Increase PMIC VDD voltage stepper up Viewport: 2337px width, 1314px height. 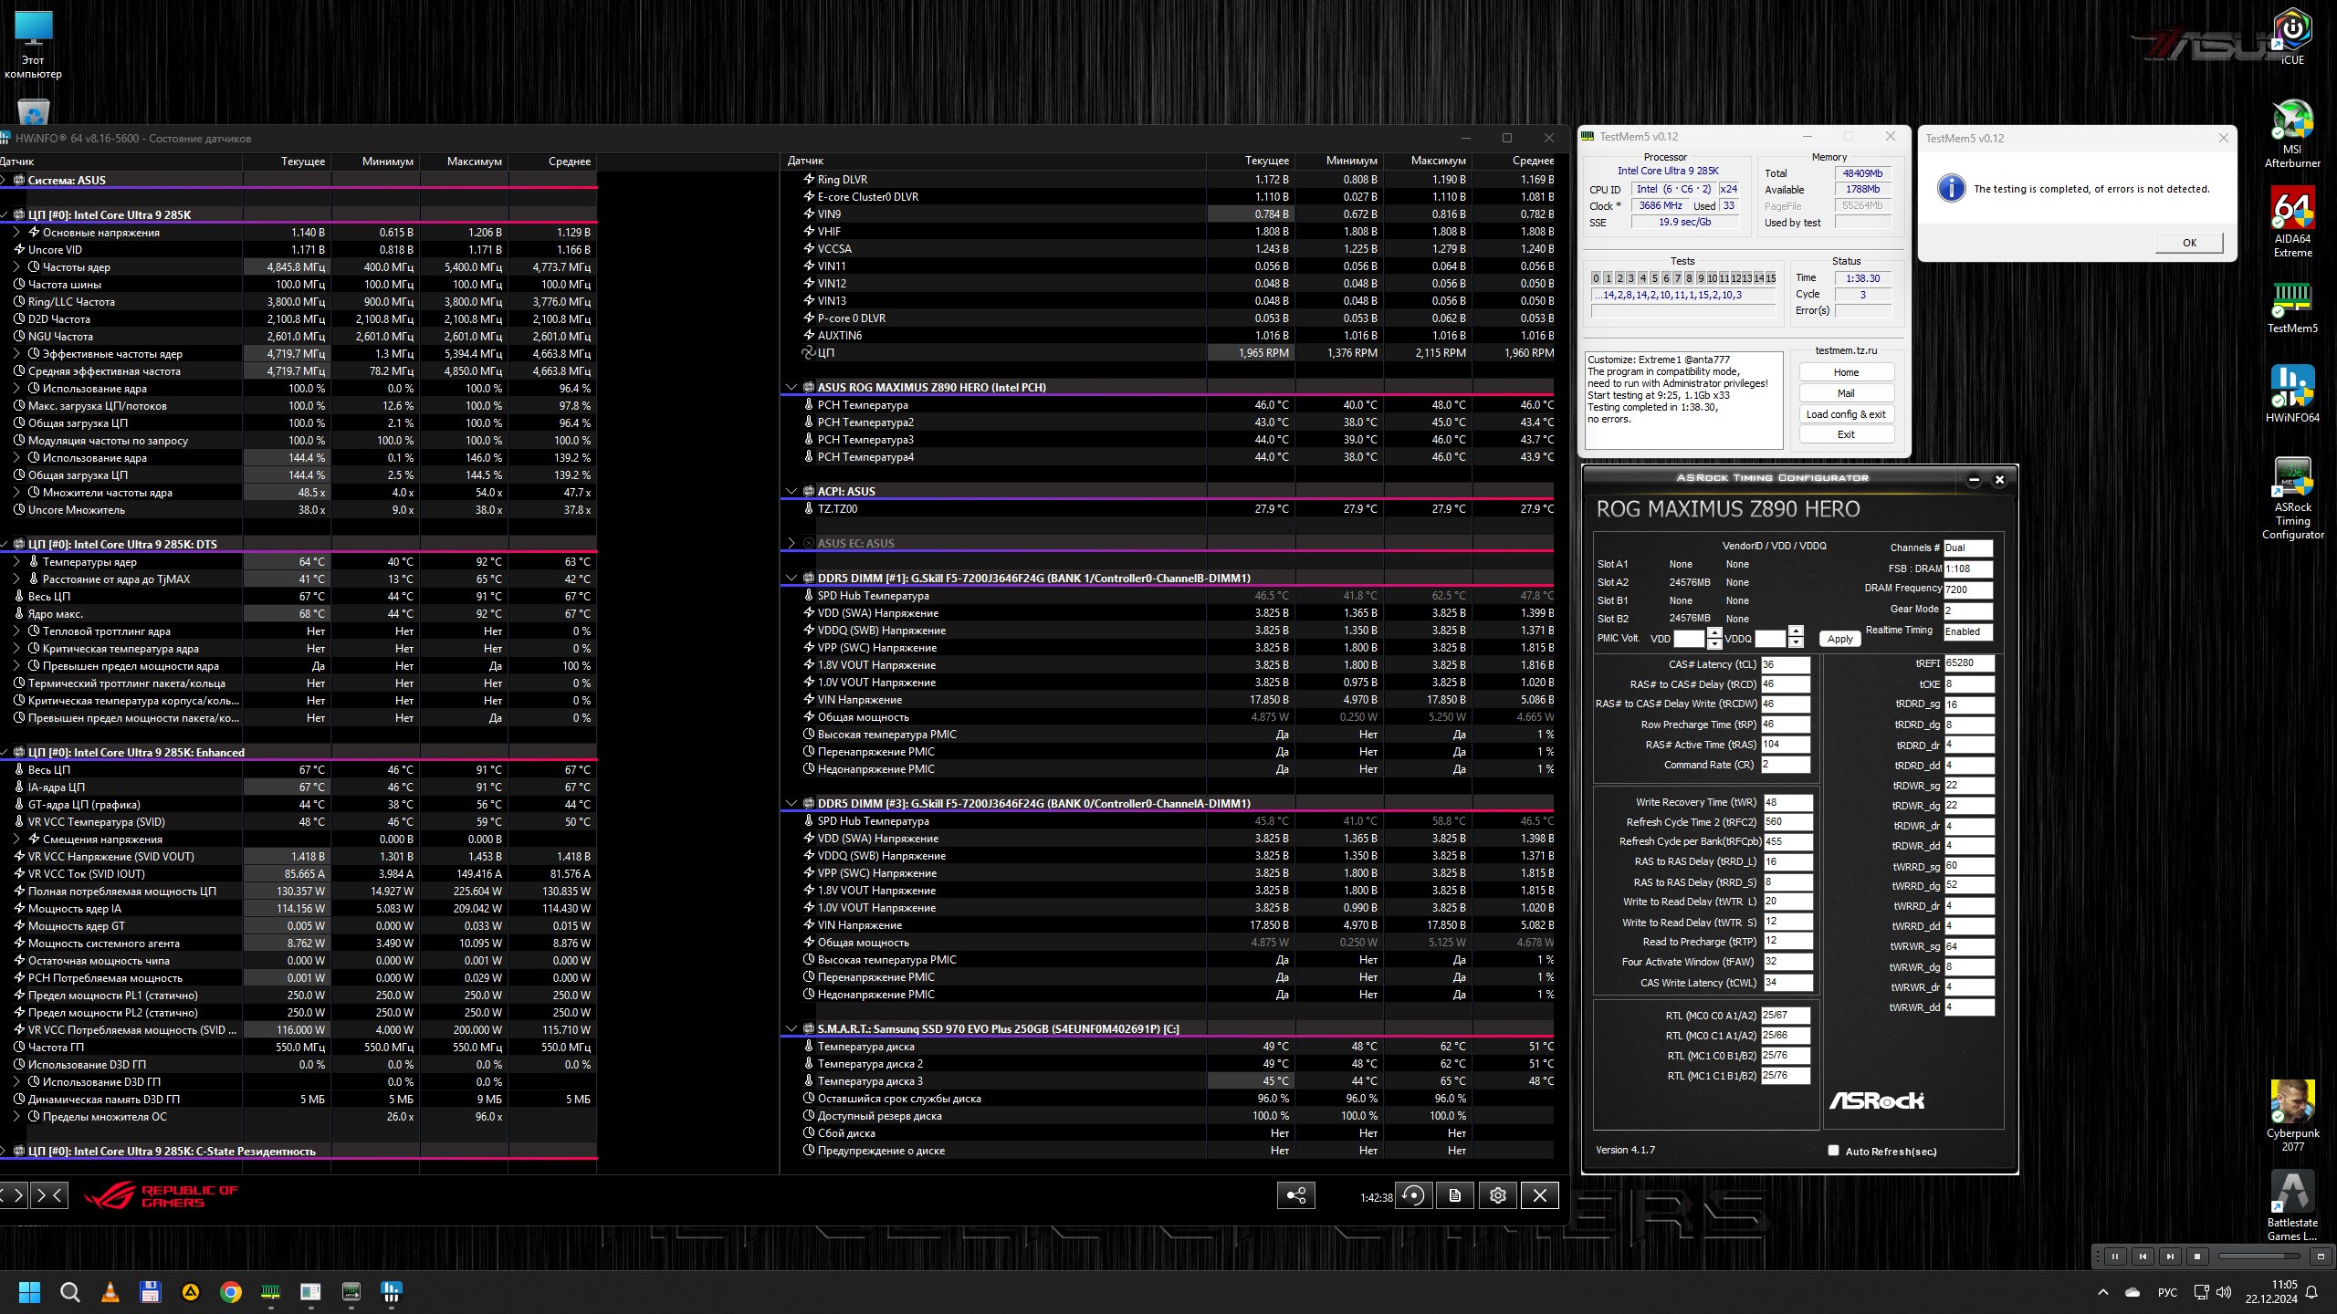tap(1714, 632)
